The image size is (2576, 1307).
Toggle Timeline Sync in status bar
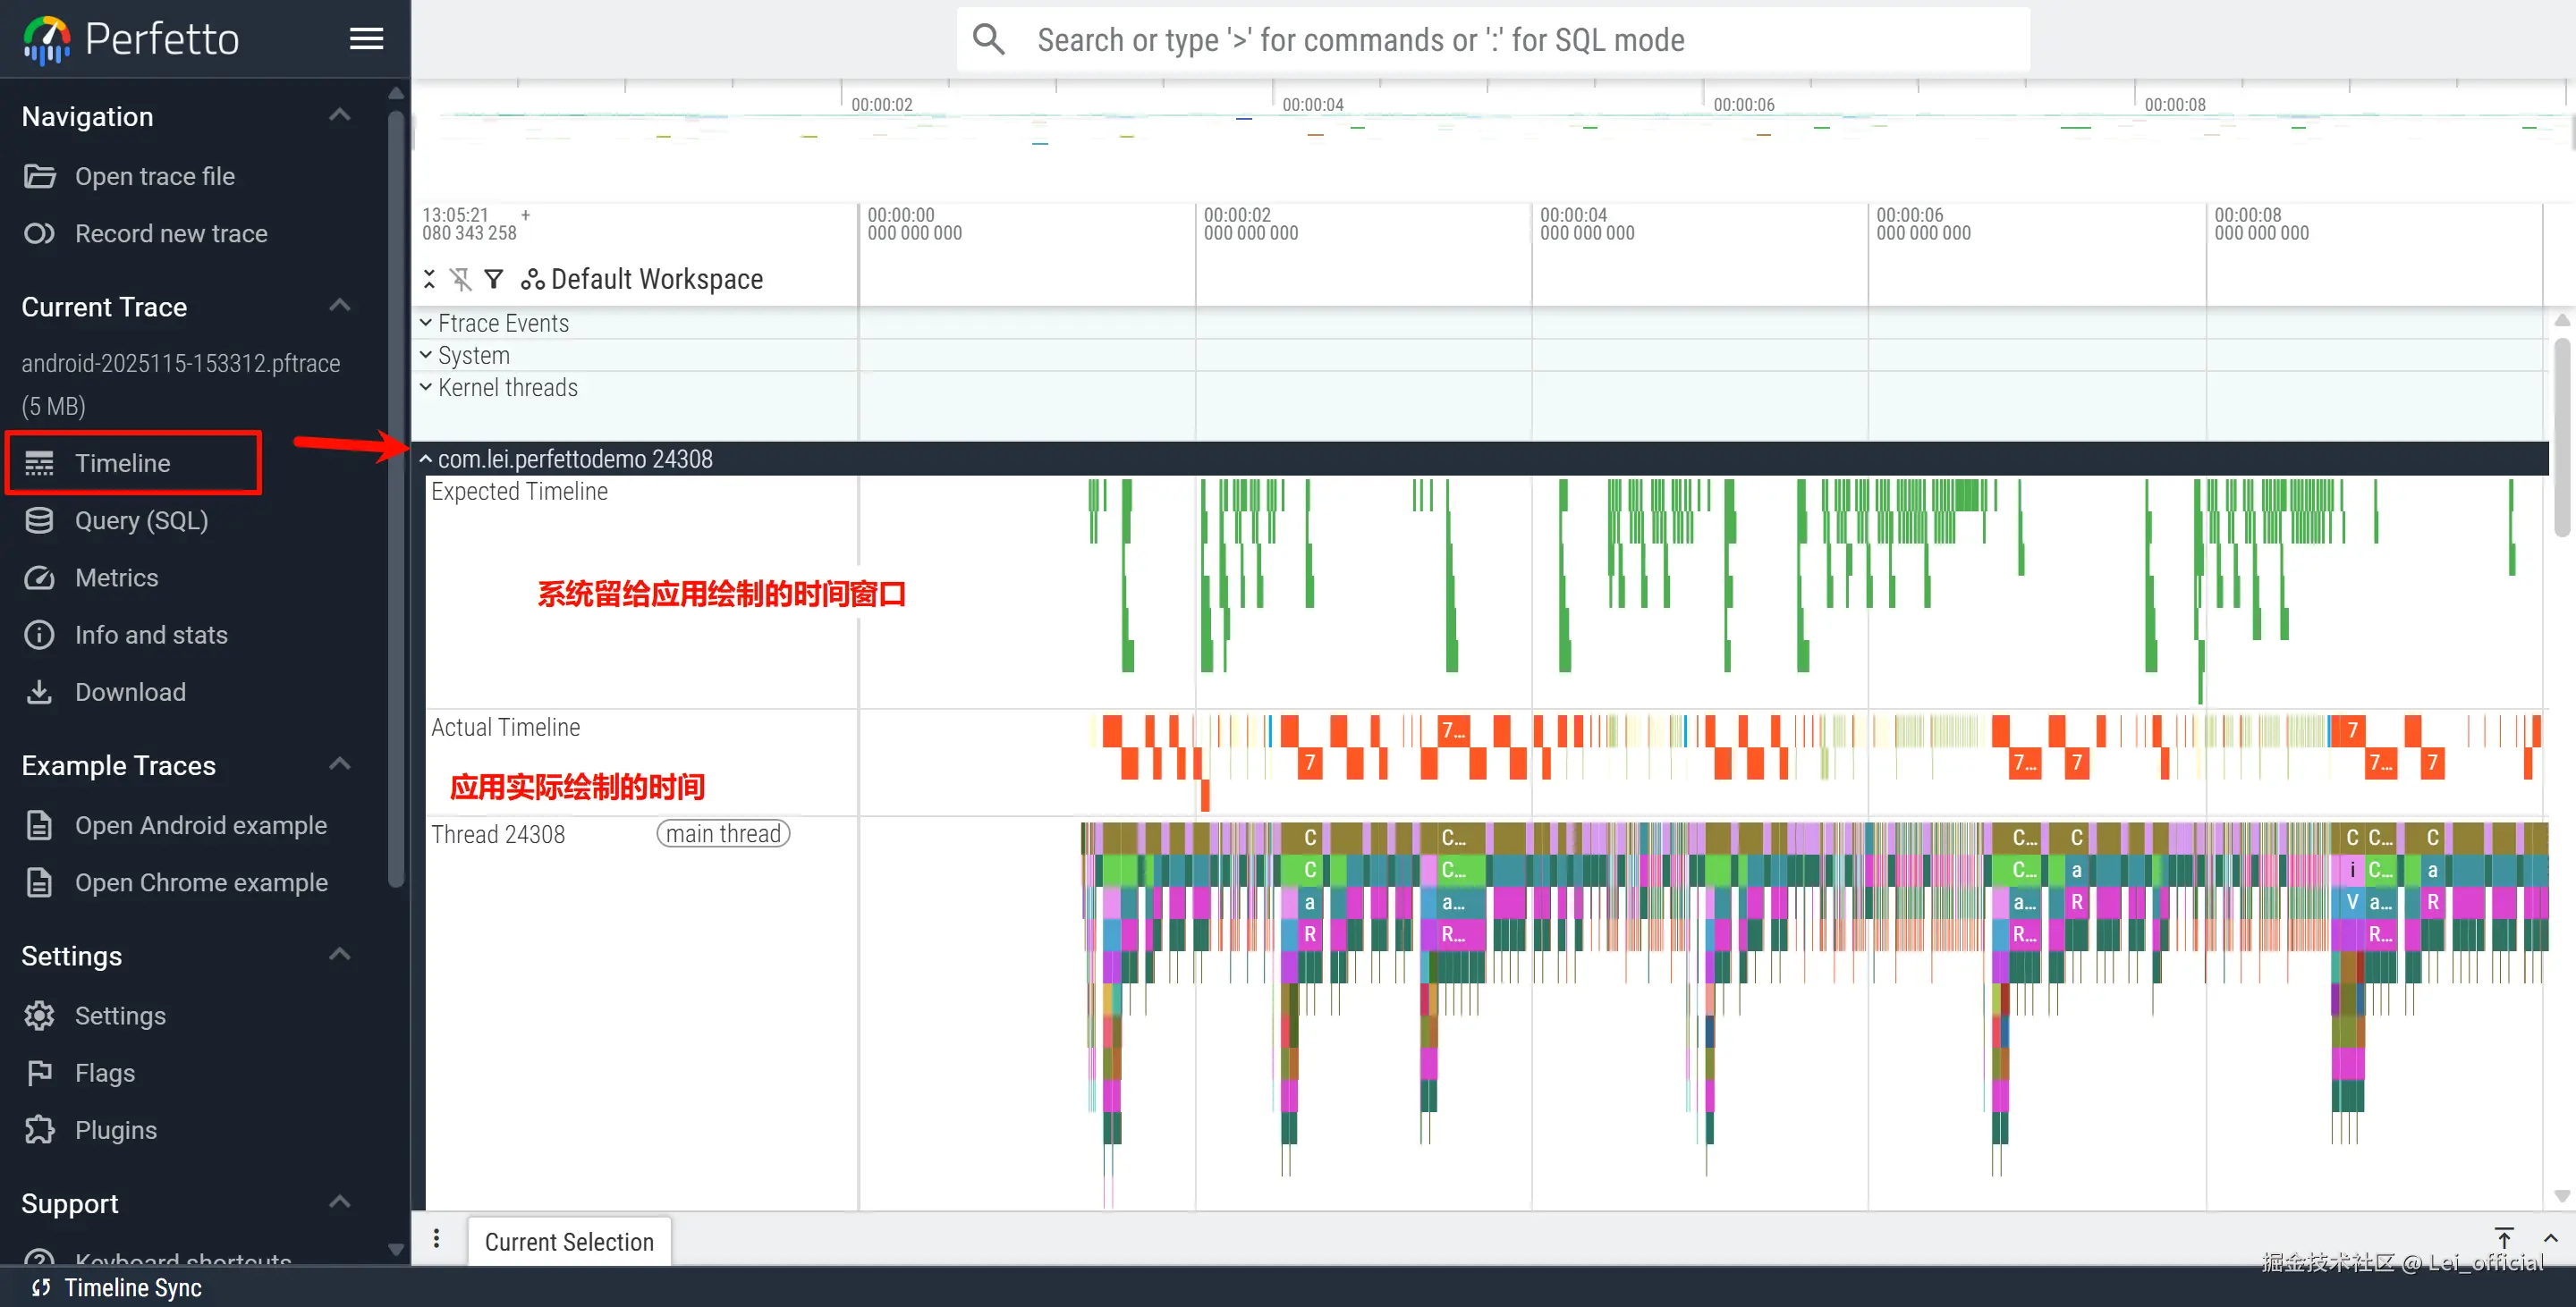pos(118,1287)
